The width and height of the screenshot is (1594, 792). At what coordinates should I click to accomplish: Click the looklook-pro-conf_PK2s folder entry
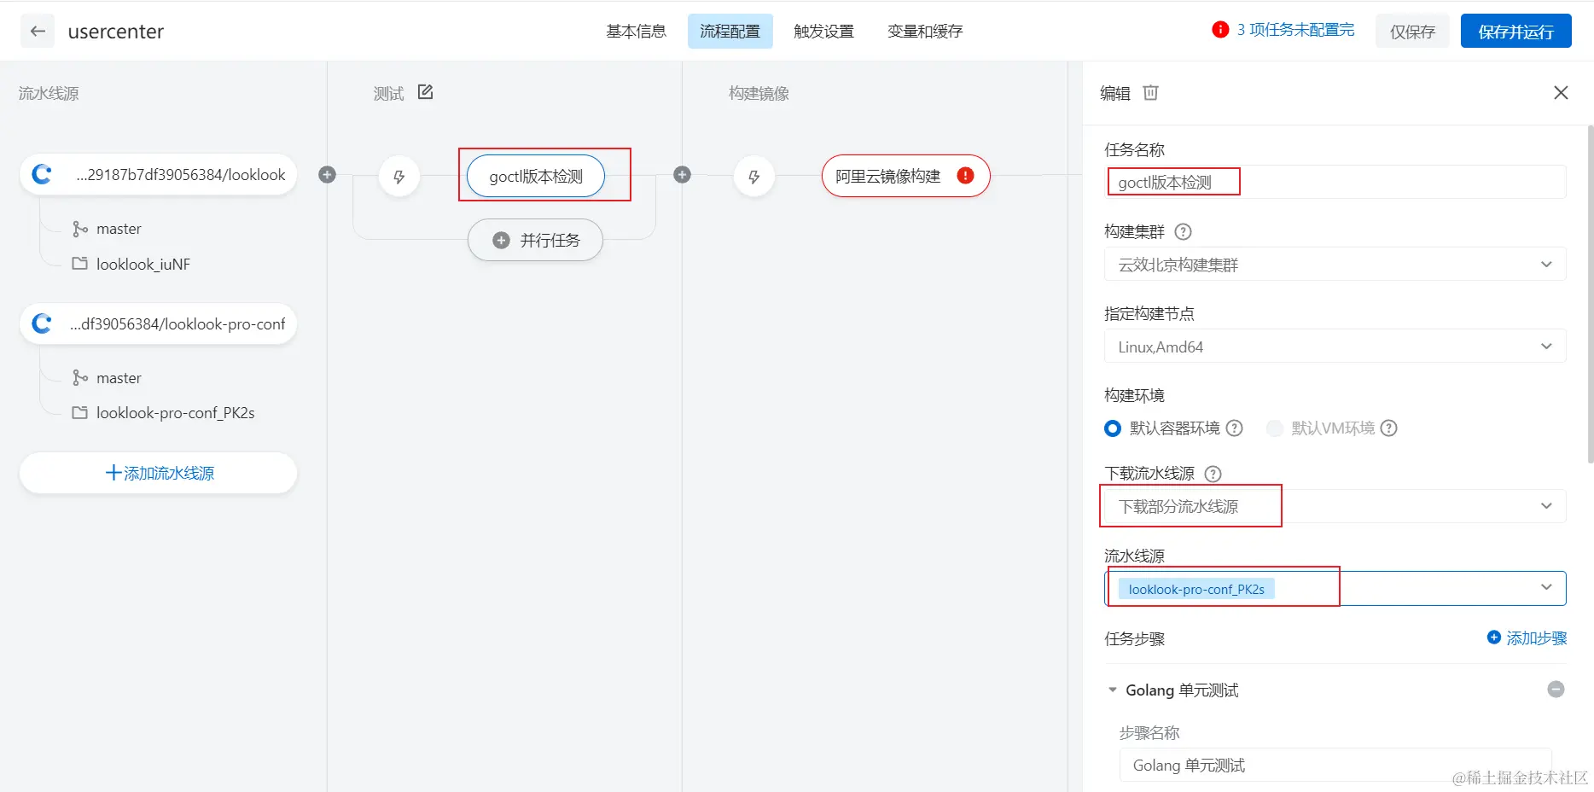pos(164,413)
